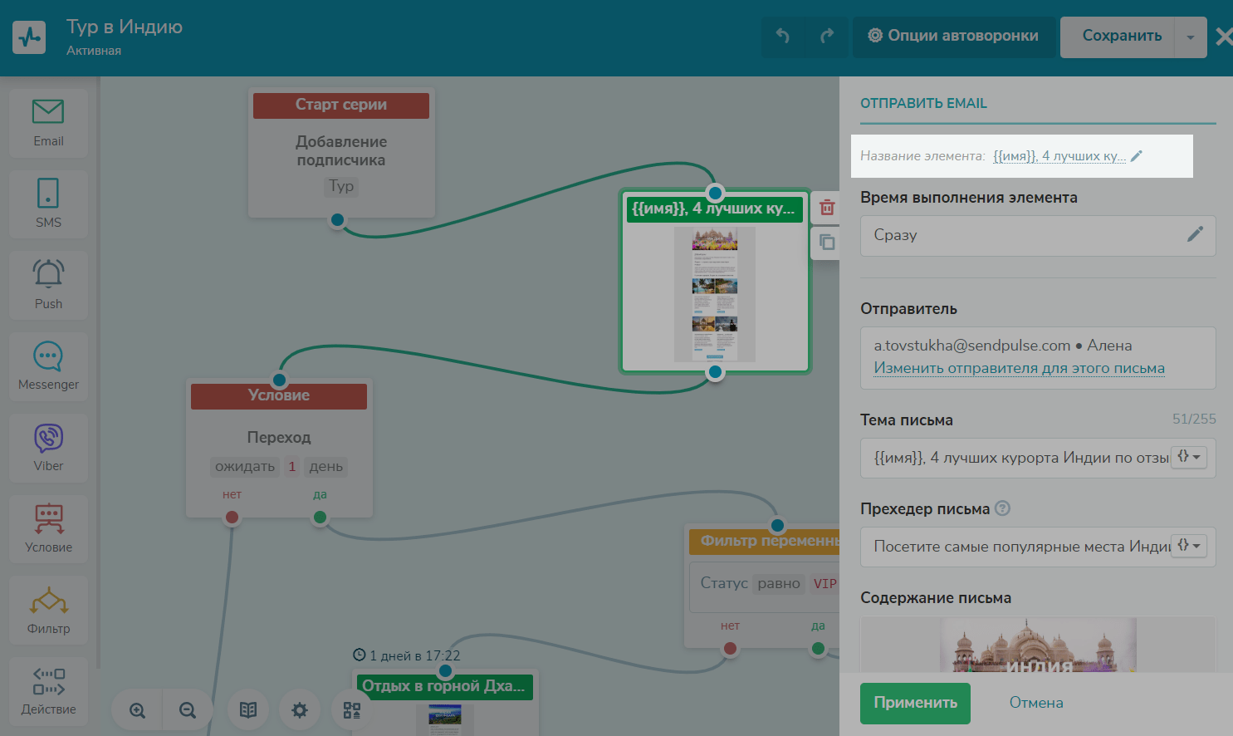Open variables dropdown for Тема письма
This screenshot has width=1233, height=736.
[1189, 457]
